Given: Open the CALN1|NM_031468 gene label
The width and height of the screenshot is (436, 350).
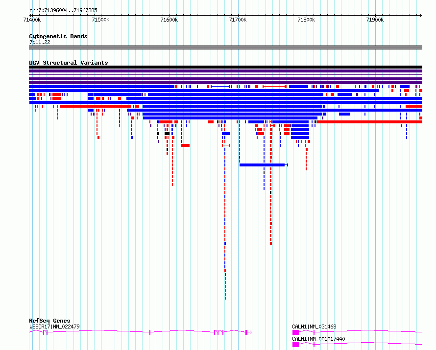Looking at the screenshot, I should 314,327.
